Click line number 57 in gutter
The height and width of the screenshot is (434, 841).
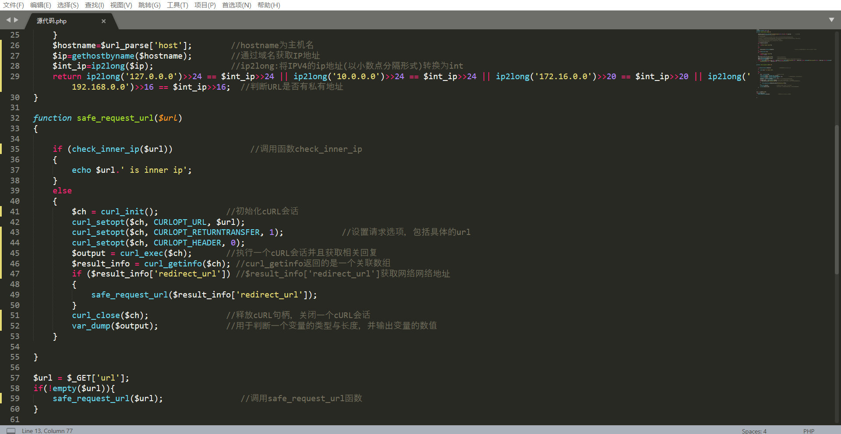pos(15,378)
